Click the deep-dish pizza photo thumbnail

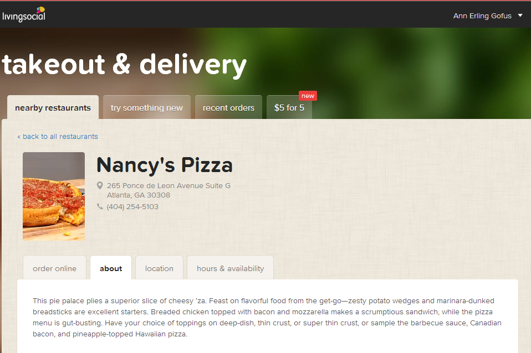pyautogui.click(x=54, y=196)
